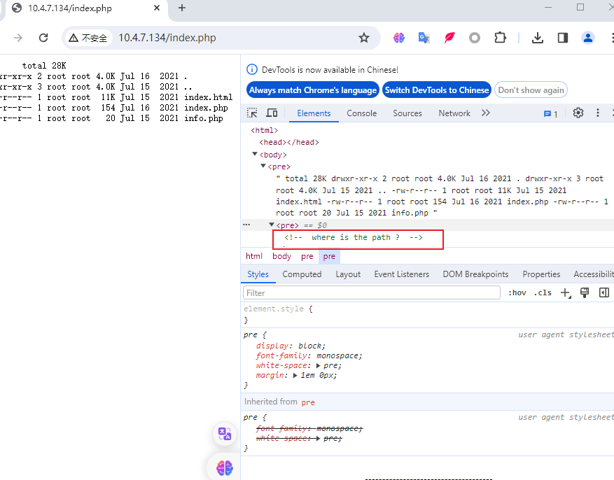Click the styles Filter input field
This screenshot has height=480, width=614.
pos(372,292)
